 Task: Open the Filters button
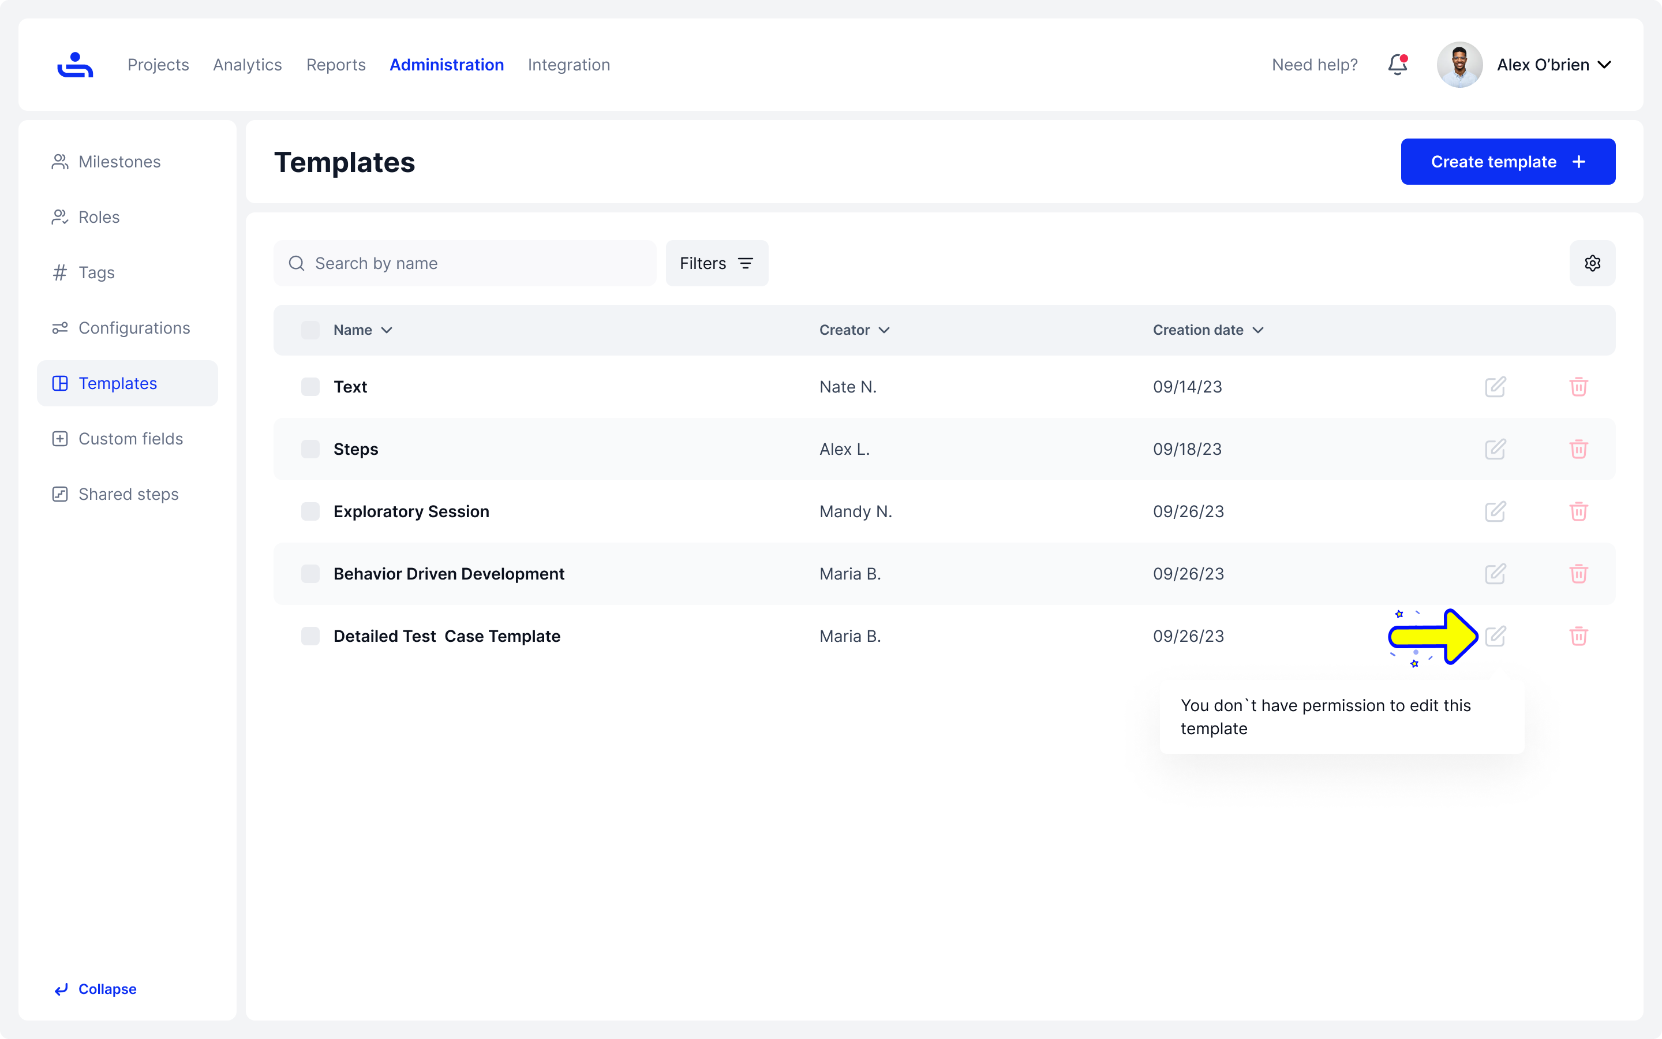coord(716,263)
